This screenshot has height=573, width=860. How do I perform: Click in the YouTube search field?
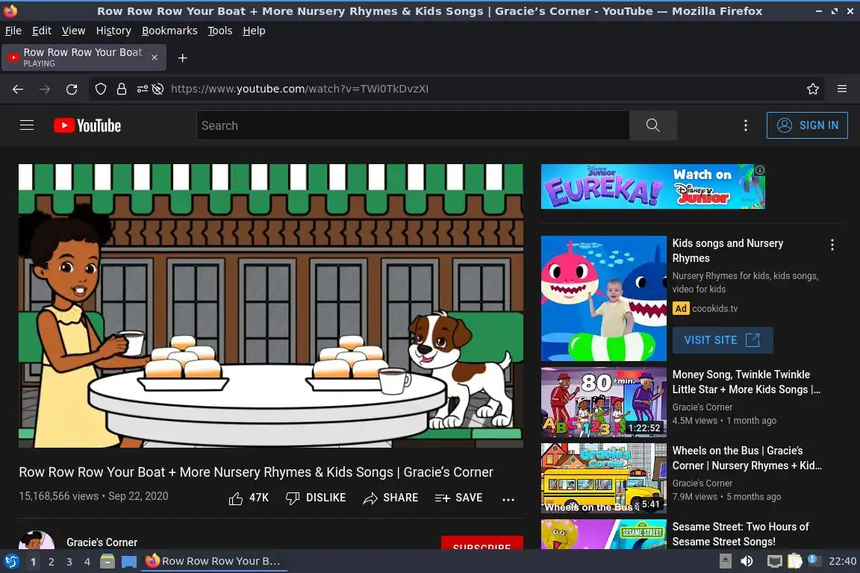coord(412,125)
